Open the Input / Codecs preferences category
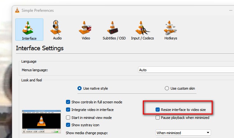Image resolution: width=234 pixels, height=138 pixels. tap(143, 30)
